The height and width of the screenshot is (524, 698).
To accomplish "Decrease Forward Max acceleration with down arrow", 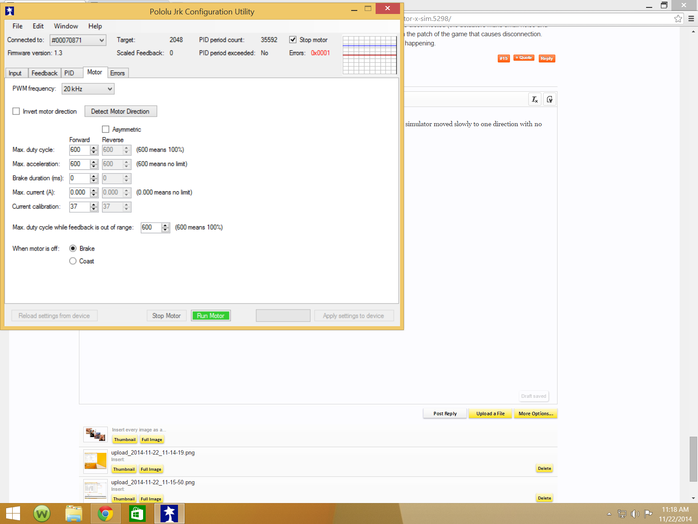I will (x=94, y=167).
